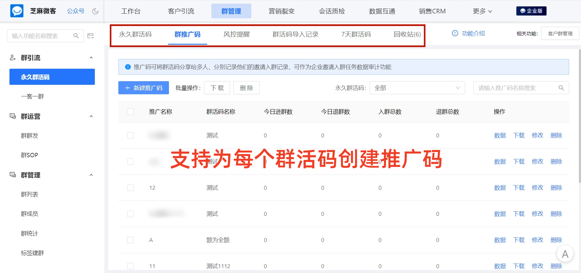Viewport: 581px width, 273px height.
Task: Click the 群引流 person icon
Action: 13,57
